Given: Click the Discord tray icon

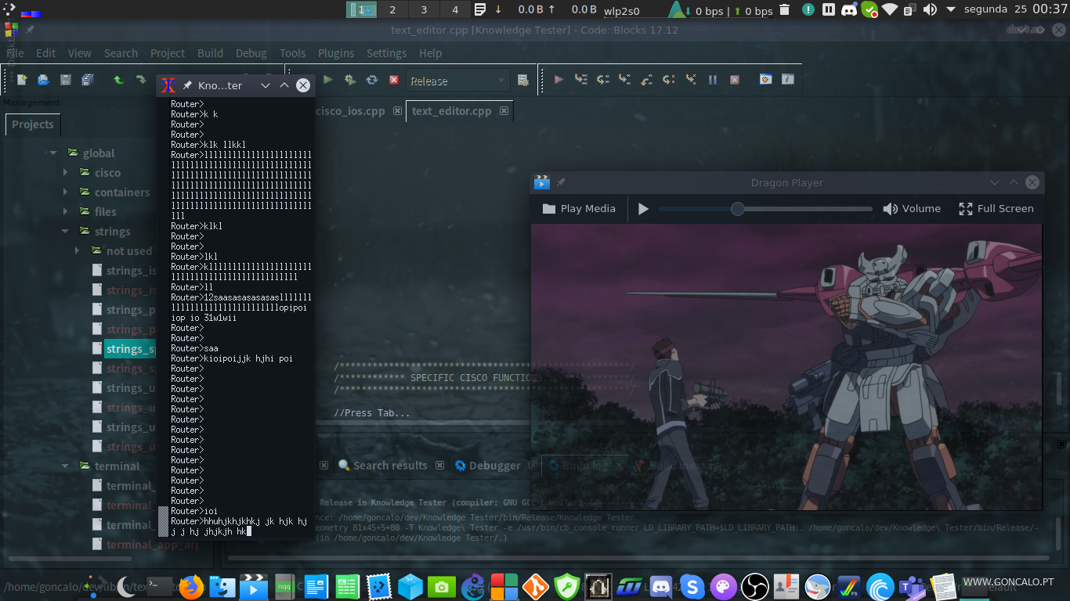Looking at the screenshot, I should pyautogui.click(x=849, y=10).
